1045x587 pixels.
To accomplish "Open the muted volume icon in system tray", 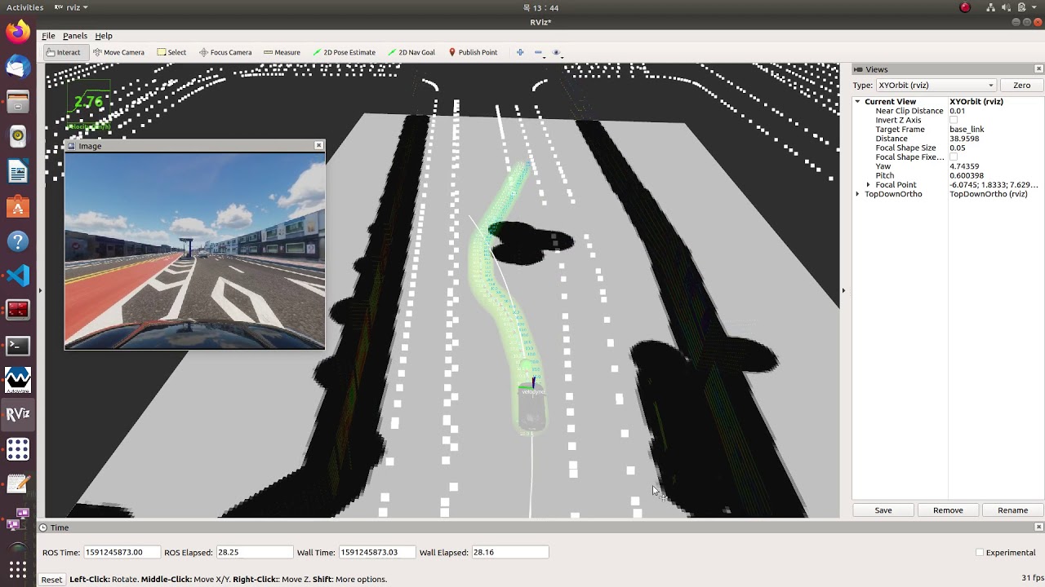I will click(1007, 7).
